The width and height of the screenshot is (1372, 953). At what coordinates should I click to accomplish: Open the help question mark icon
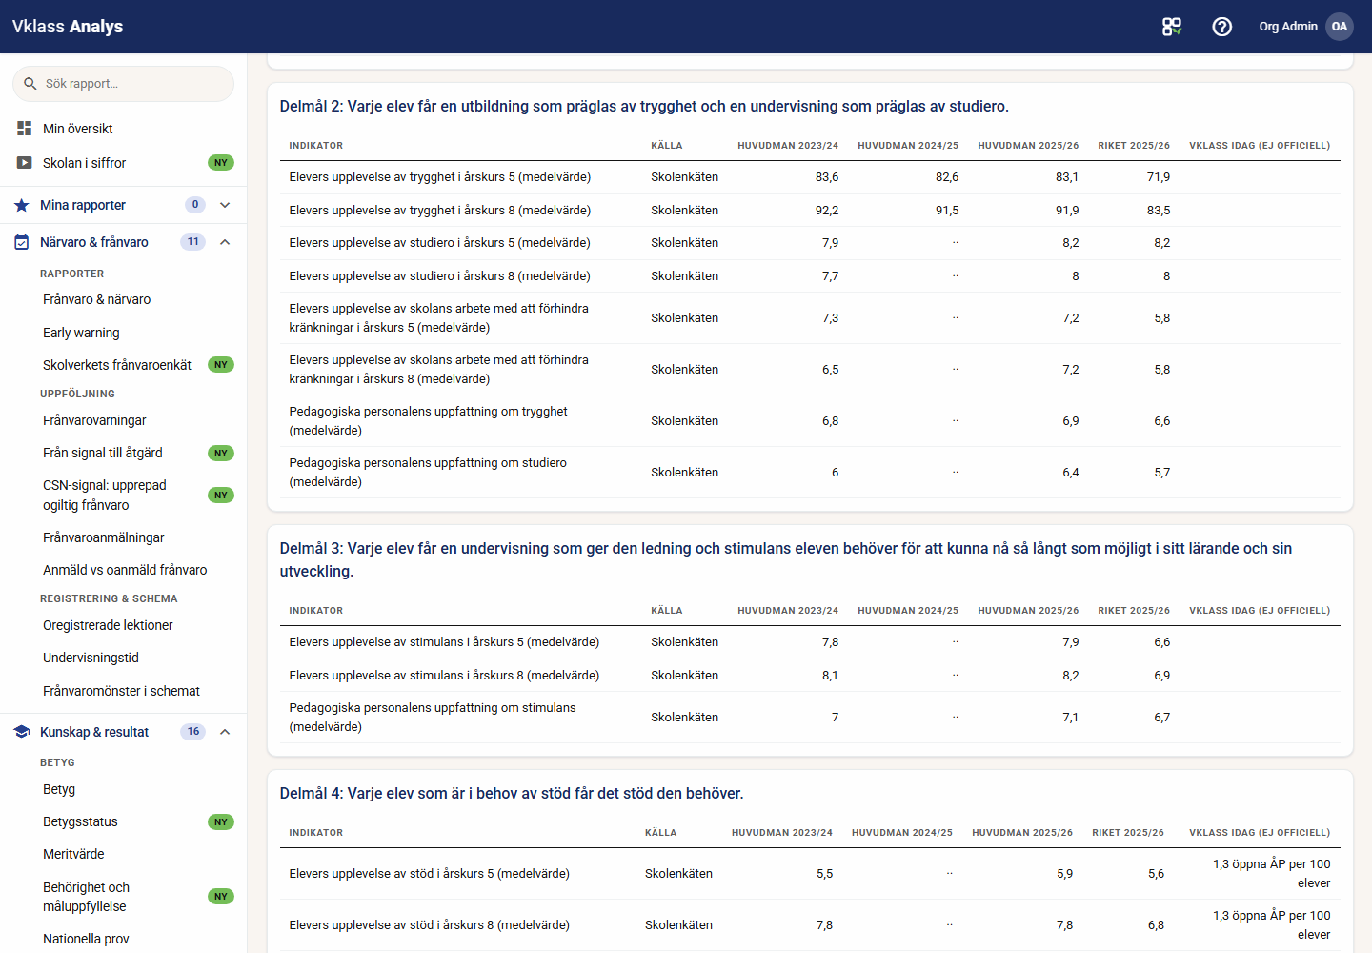[1222, 27]
